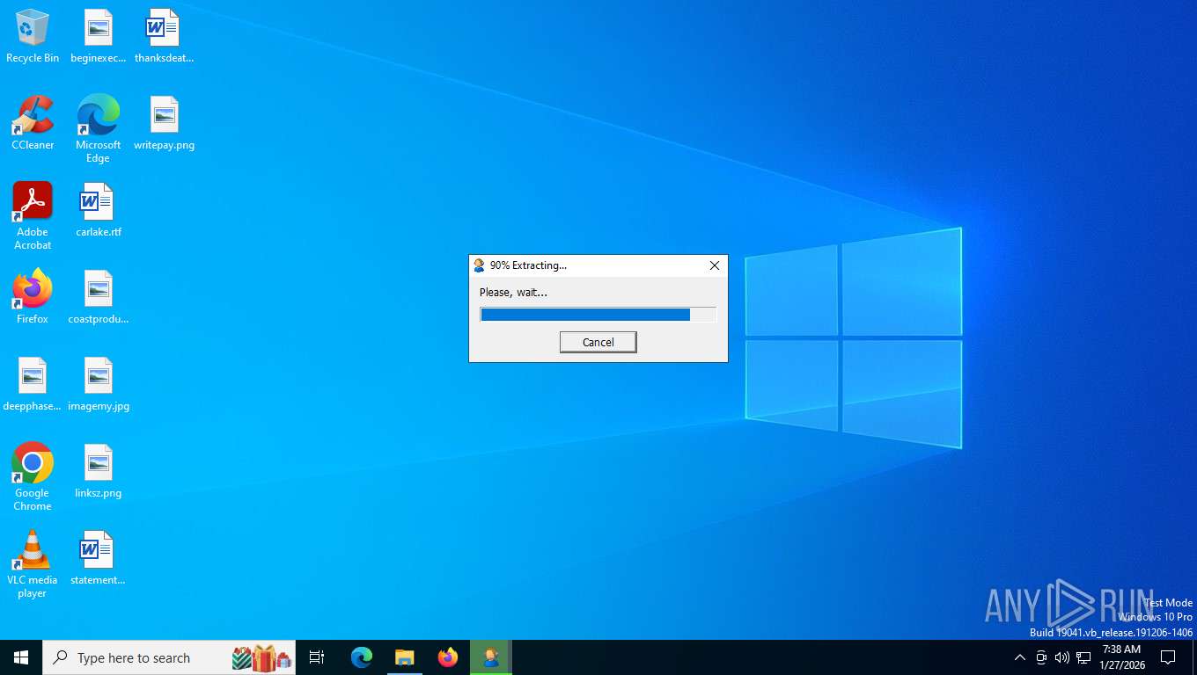This screenshot has height=675, width=1197.
Task: Click the Meet Now tray icon
Action: pyautogui.click(x=1041, y=657)
